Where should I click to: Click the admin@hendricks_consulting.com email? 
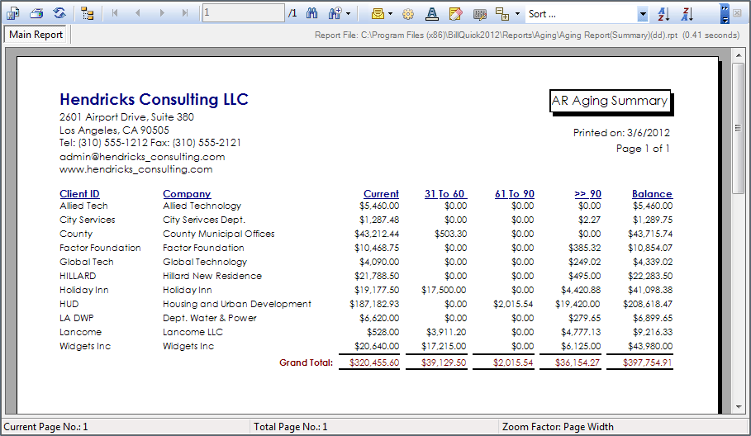tap(142, 157)
